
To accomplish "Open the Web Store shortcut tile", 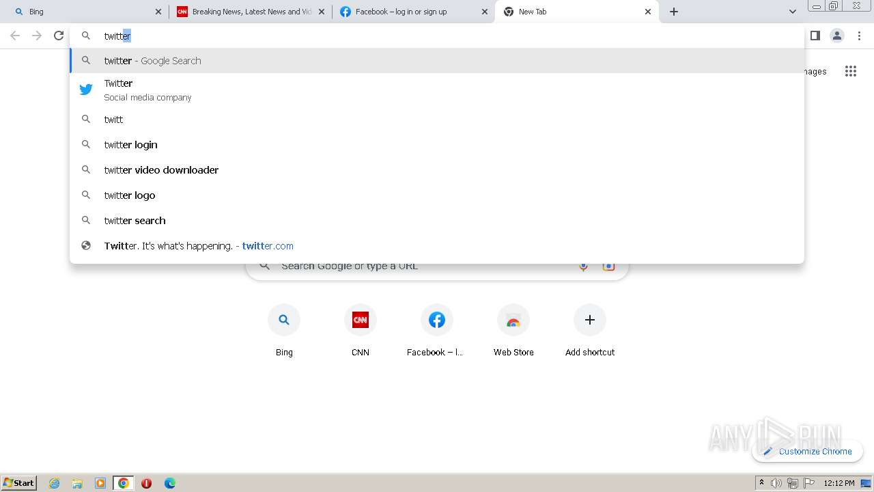I will point(513,331).
